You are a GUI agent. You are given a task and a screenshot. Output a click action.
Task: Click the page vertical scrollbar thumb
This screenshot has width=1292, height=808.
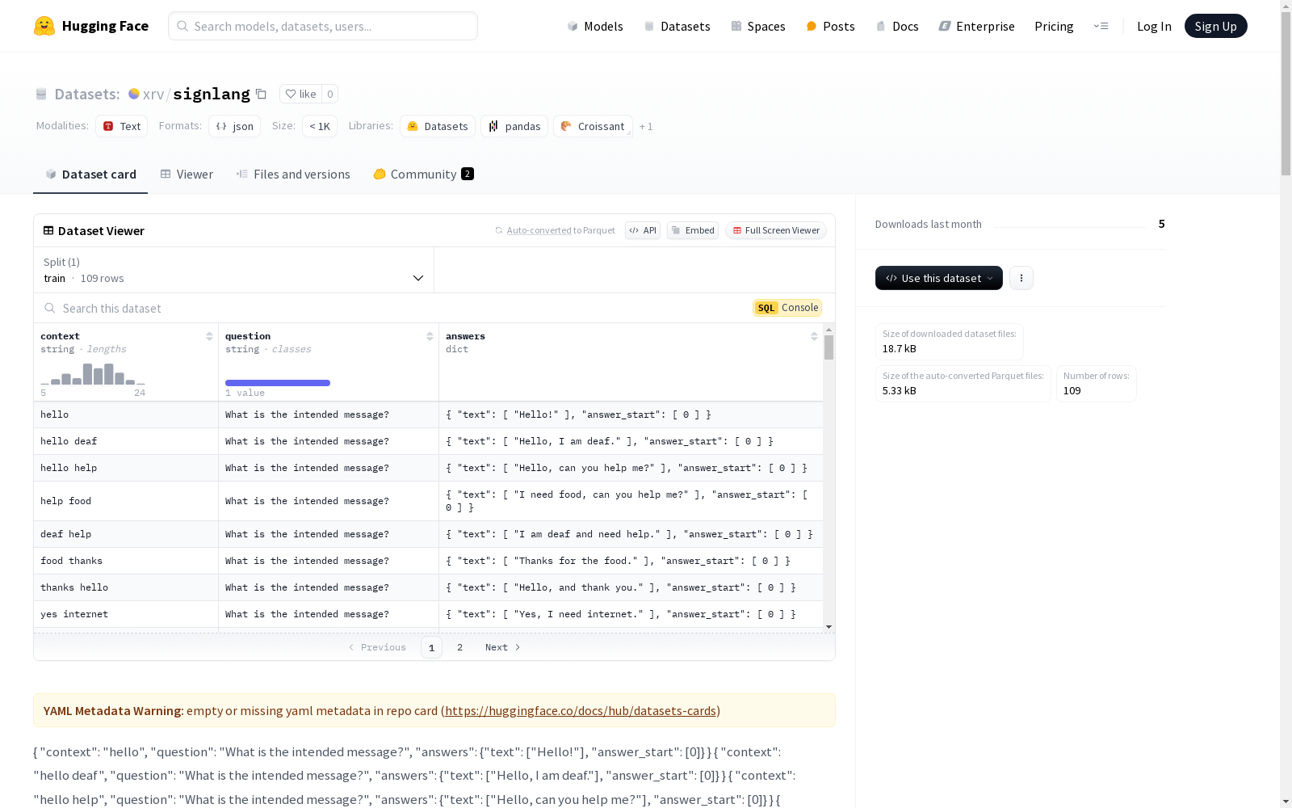tap(1286, 92)
